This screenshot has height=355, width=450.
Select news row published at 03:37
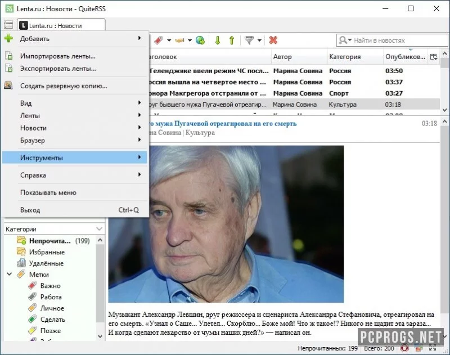(294, 82)
